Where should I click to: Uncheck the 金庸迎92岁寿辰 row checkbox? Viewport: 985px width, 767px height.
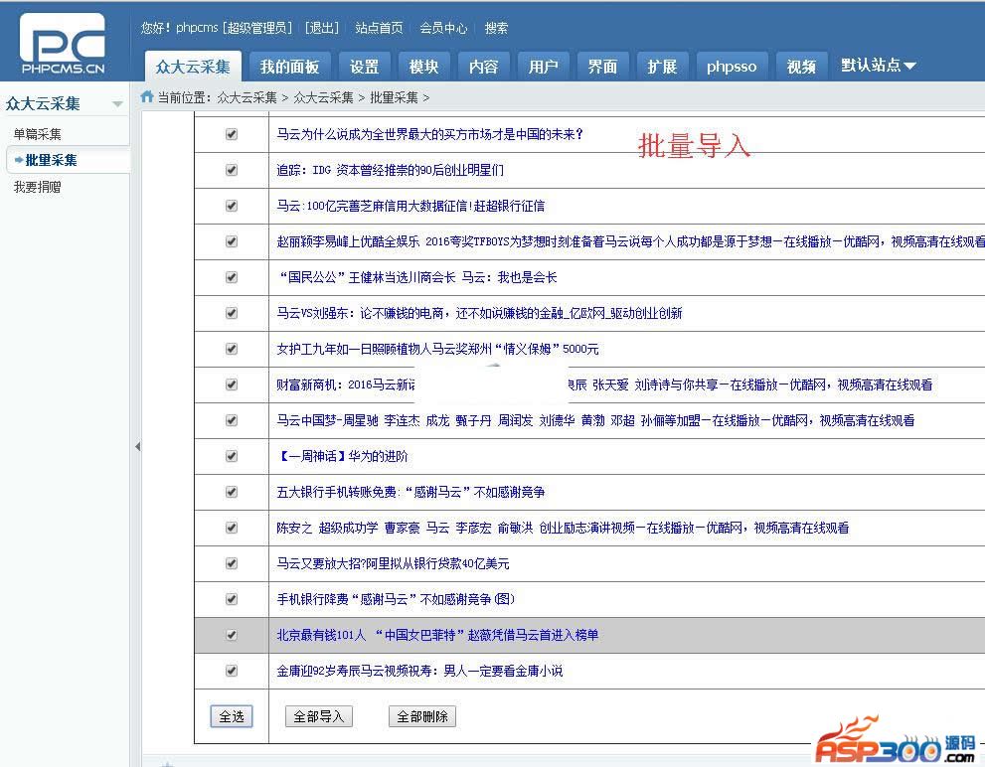click(x=232, y=671)
